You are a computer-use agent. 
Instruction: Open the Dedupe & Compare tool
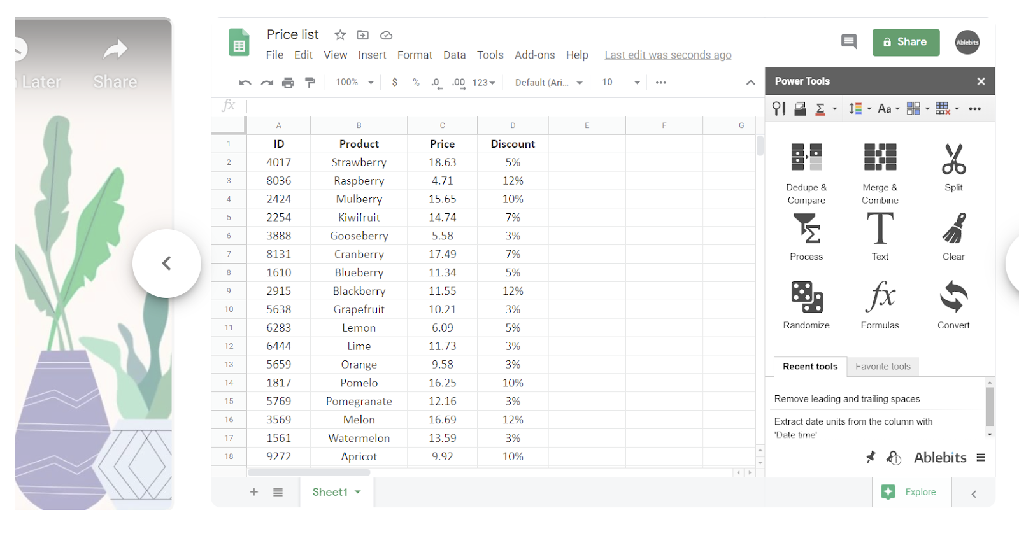806,173
